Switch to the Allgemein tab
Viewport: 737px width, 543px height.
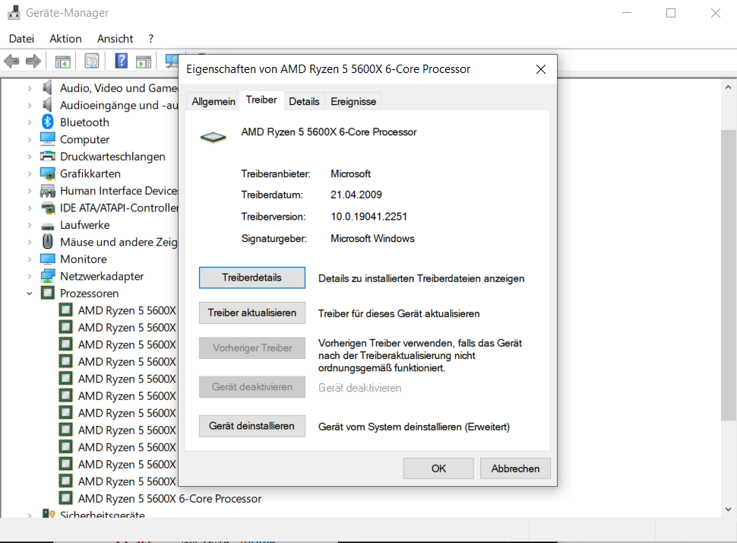tap(214, 101)
